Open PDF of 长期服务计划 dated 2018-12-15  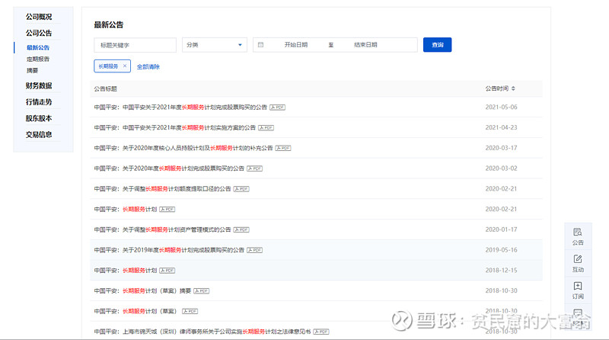point(167,271)
